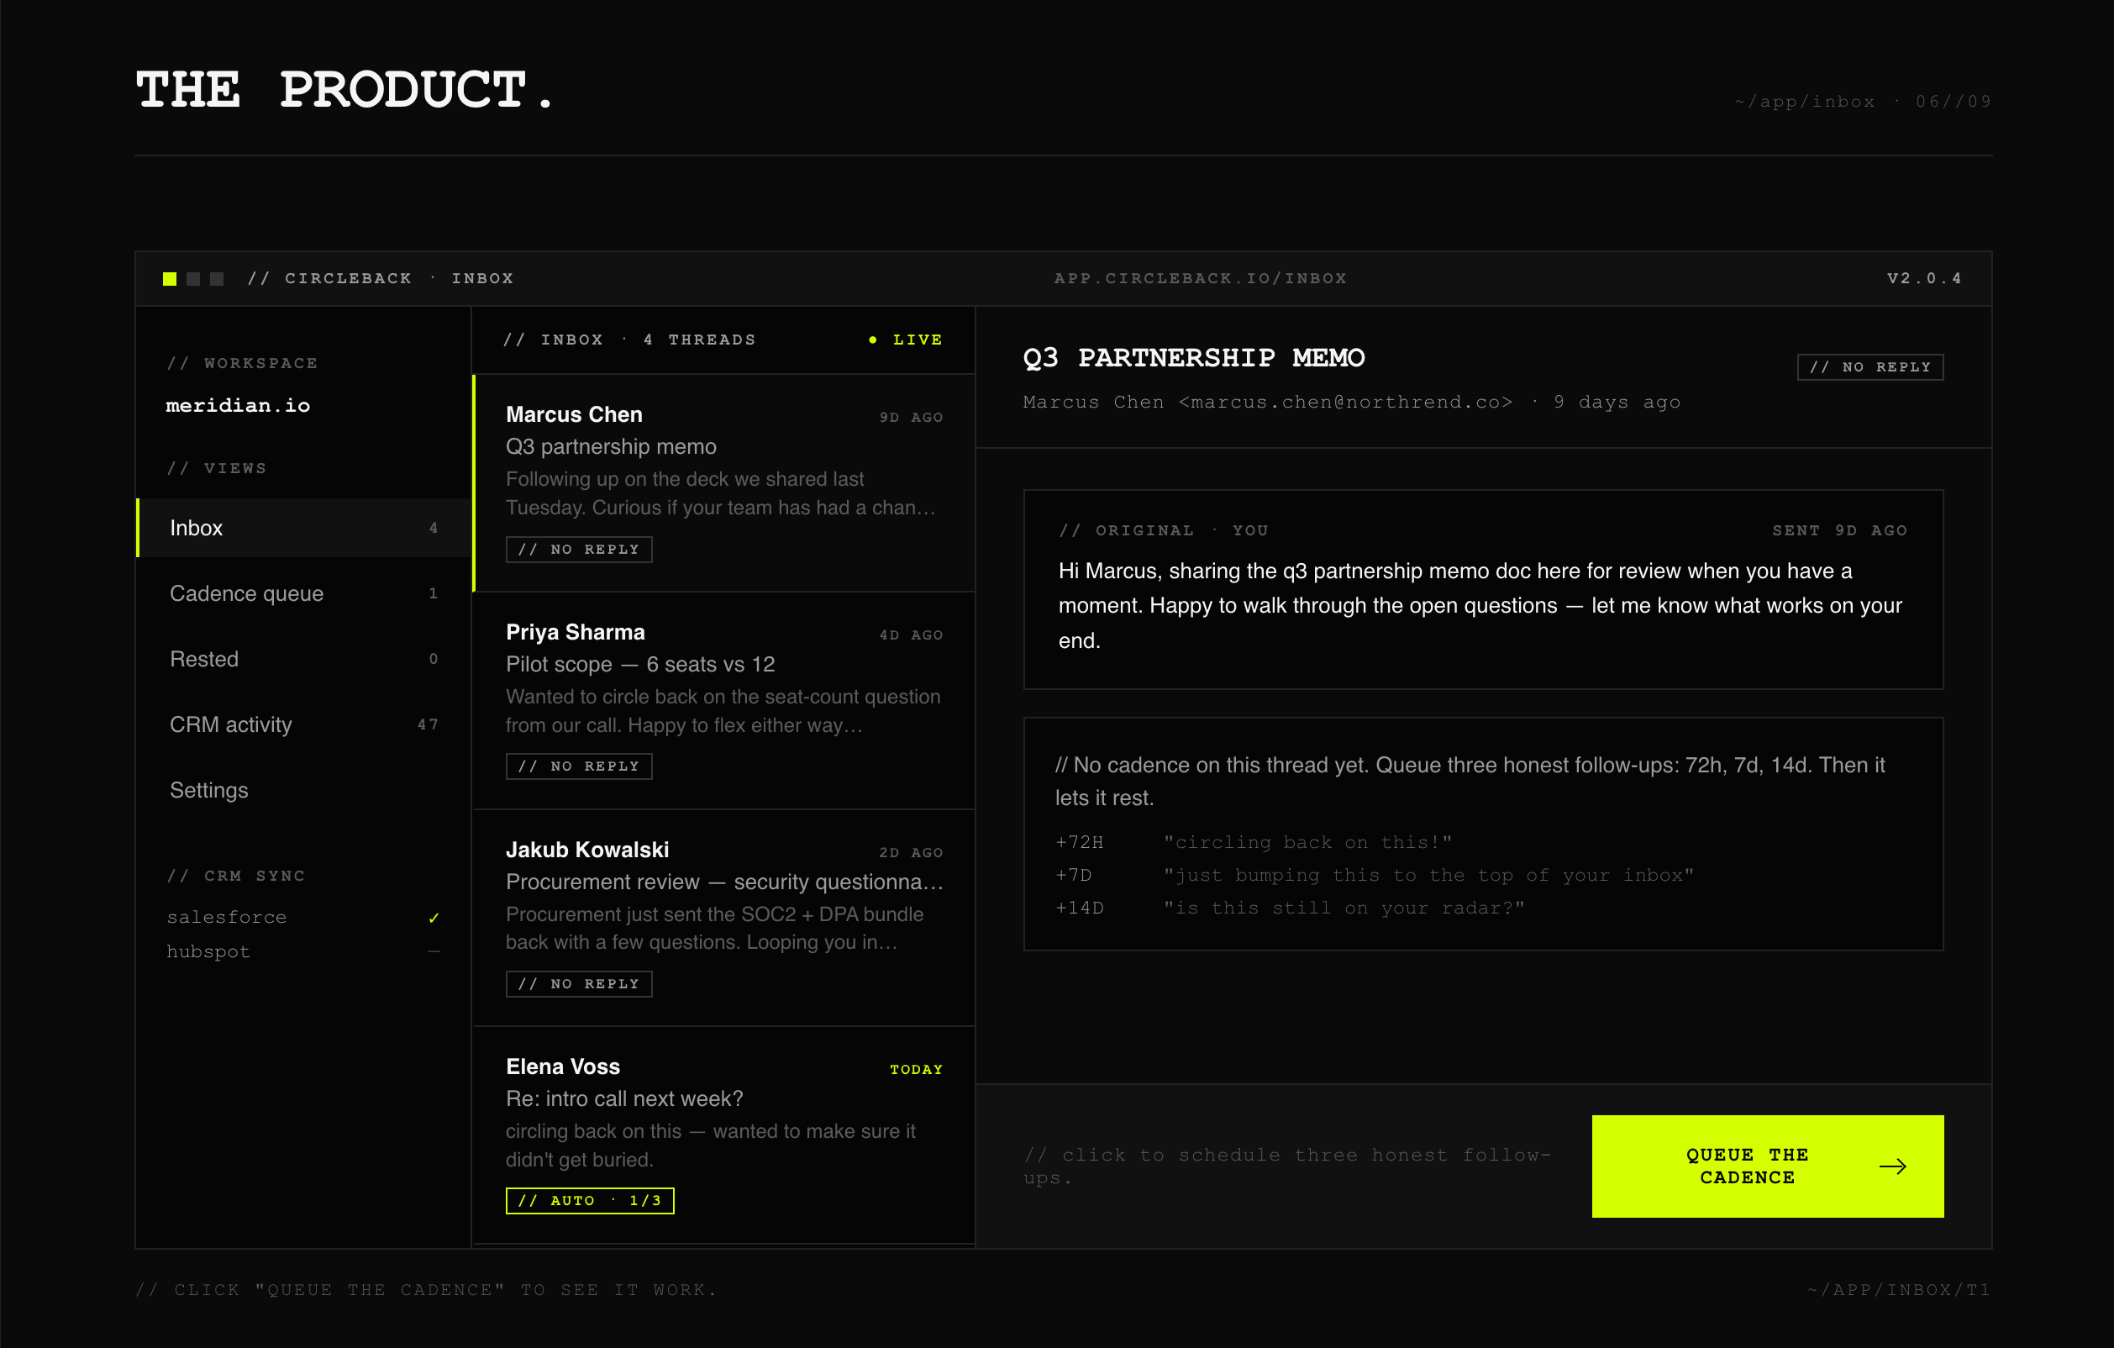Click the Q3 PARTNERSHIP MEMO title
This screenshot has height=1348, width=2114.
click(1194, 357)
